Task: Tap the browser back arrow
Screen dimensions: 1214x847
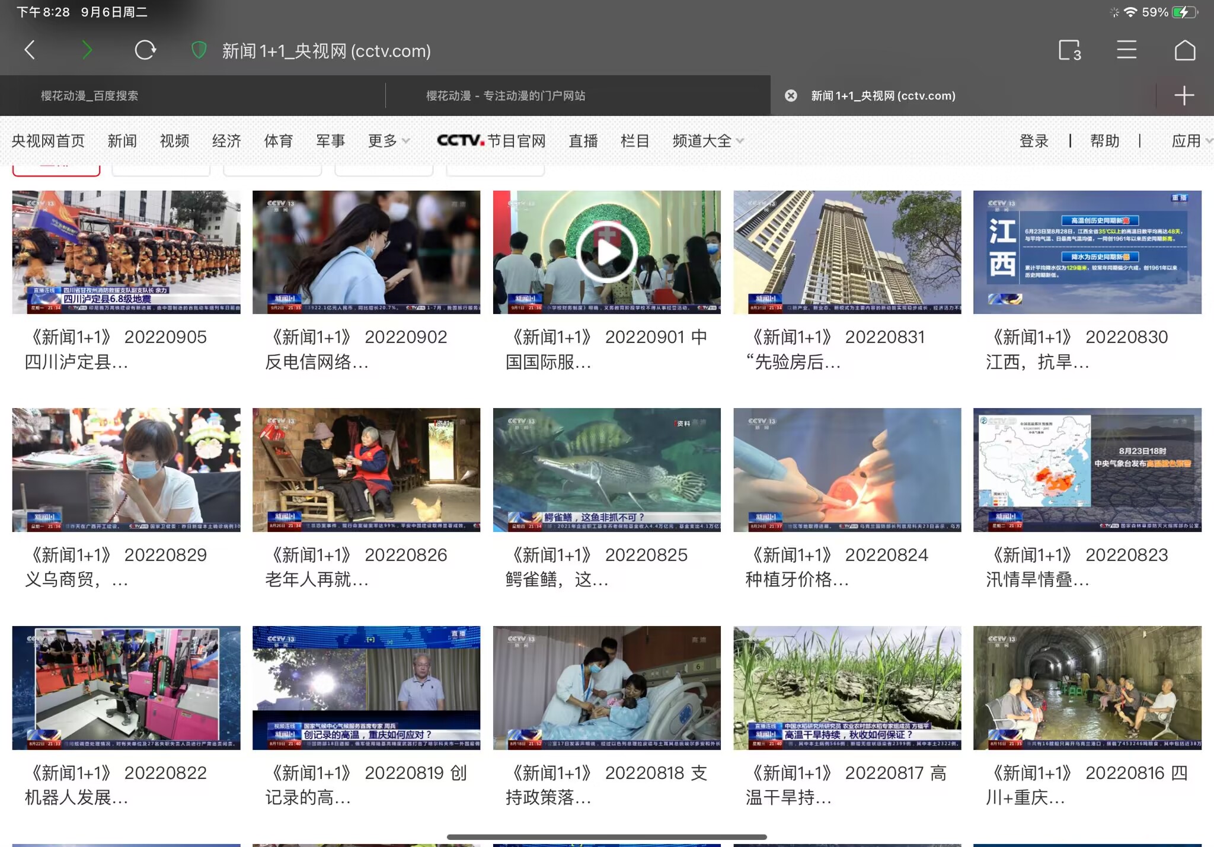Action: (30, 50)
